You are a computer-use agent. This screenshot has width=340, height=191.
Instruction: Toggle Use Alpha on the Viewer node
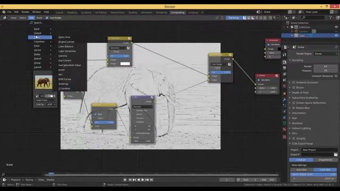tap(259, 80)
